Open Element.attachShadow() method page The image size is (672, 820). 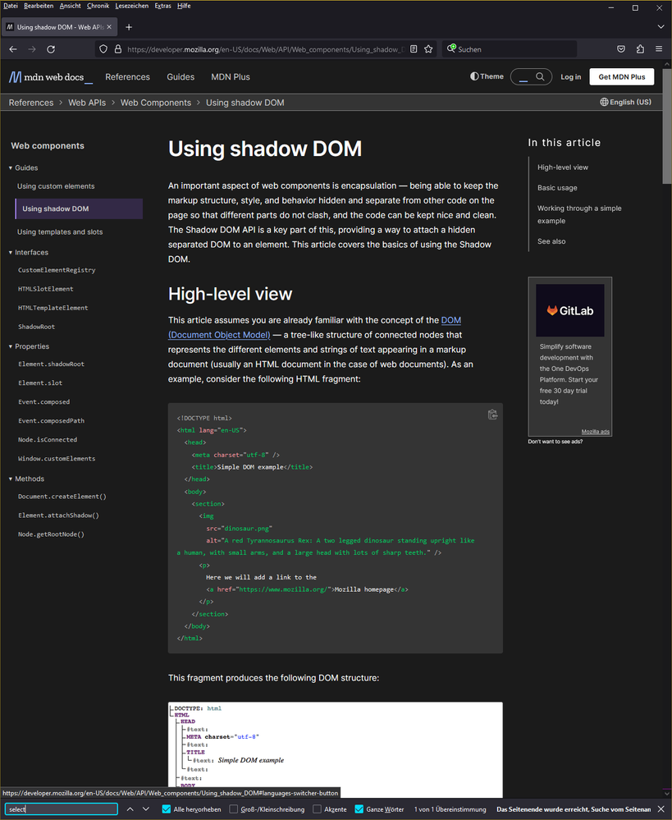(58, 515)
